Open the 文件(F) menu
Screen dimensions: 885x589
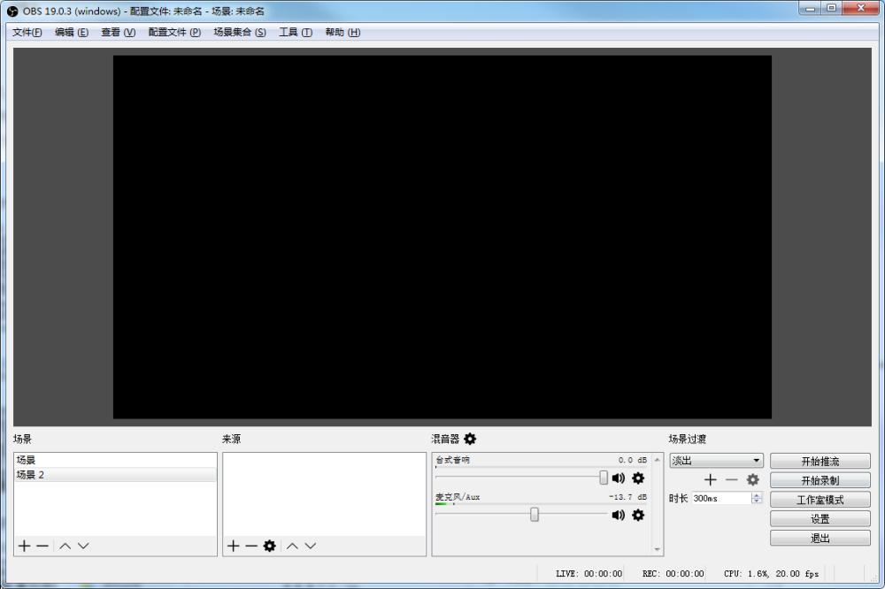[x=27, y=32]
